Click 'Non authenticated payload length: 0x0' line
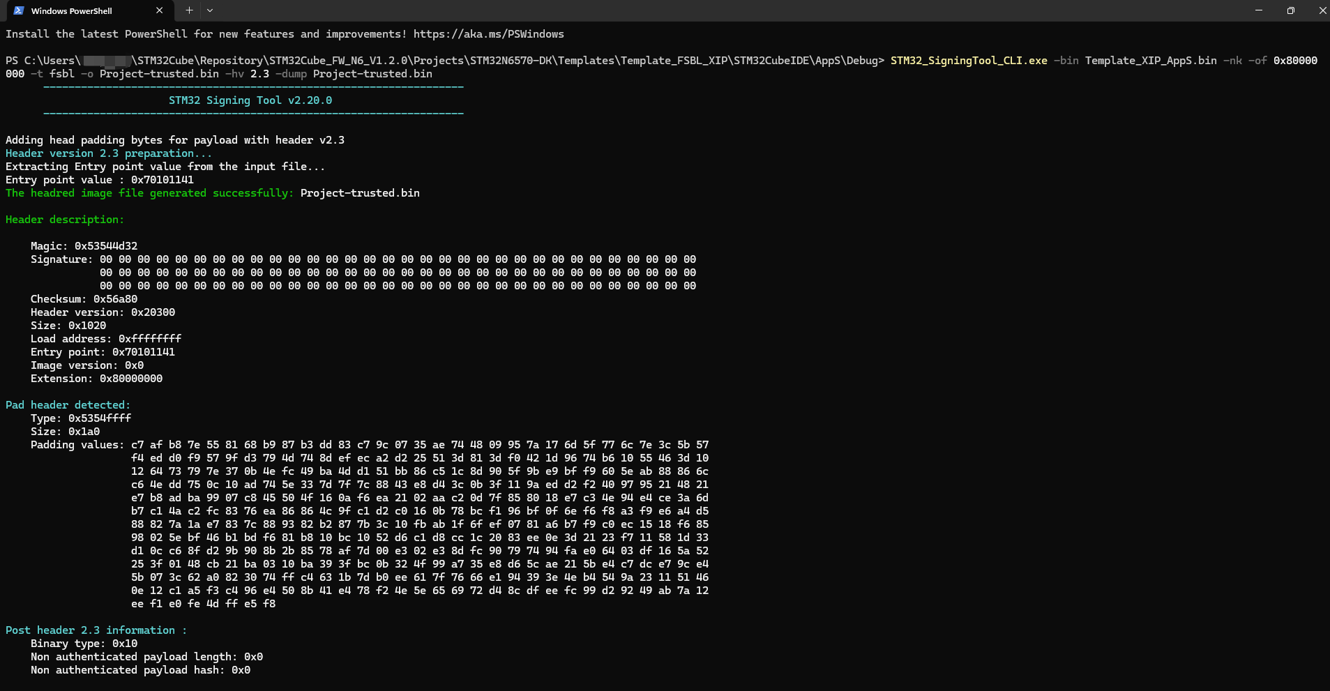The width and height of the screenshot is (1330, 691). (146, 657)
